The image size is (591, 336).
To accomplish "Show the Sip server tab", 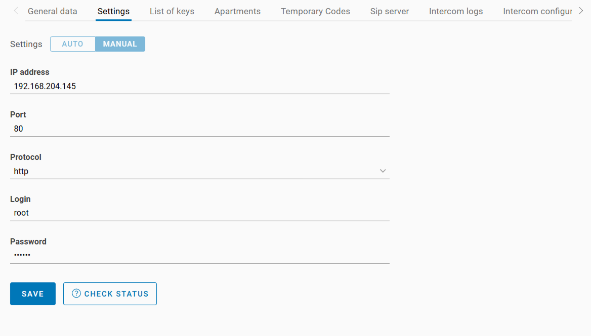I will (x=390, y=11).
